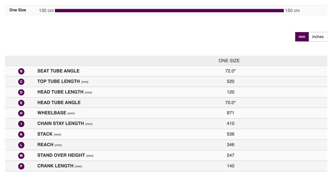Click the D head tube length icon
332x181 pixels.
pos(21,92)
